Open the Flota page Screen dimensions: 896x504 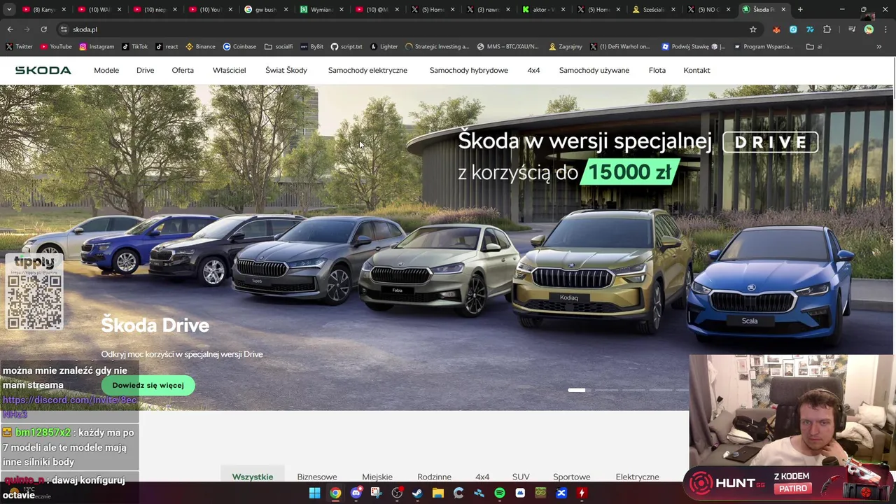[x=657, y=70]
